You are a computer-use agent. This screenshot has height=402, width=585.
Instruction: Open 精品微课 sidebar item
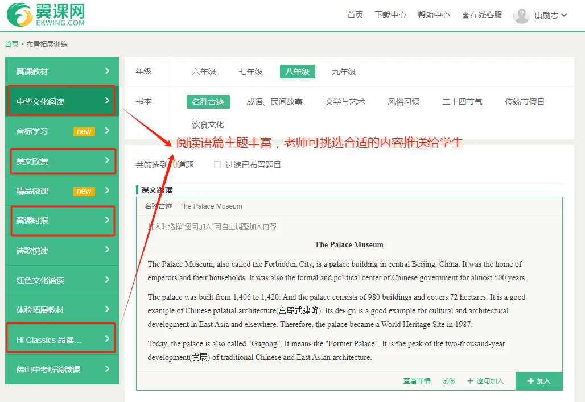62,191
